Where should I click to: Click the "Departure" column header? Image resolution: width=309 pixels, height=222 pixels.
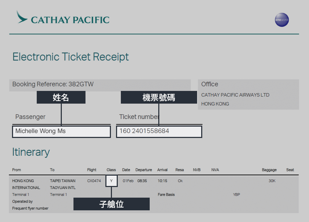click(144, 170)
